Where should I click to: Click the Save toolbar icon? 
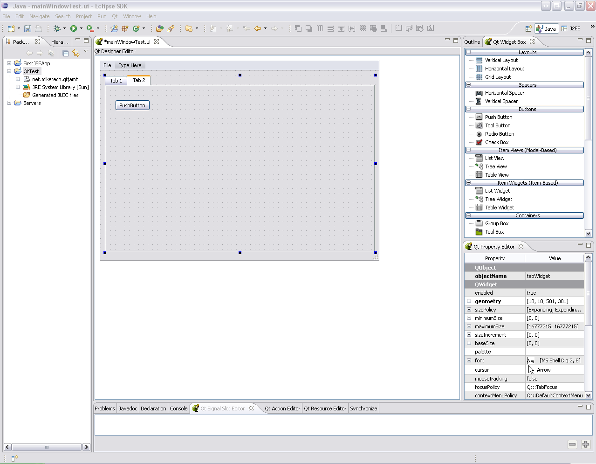(x=27, y=28)
